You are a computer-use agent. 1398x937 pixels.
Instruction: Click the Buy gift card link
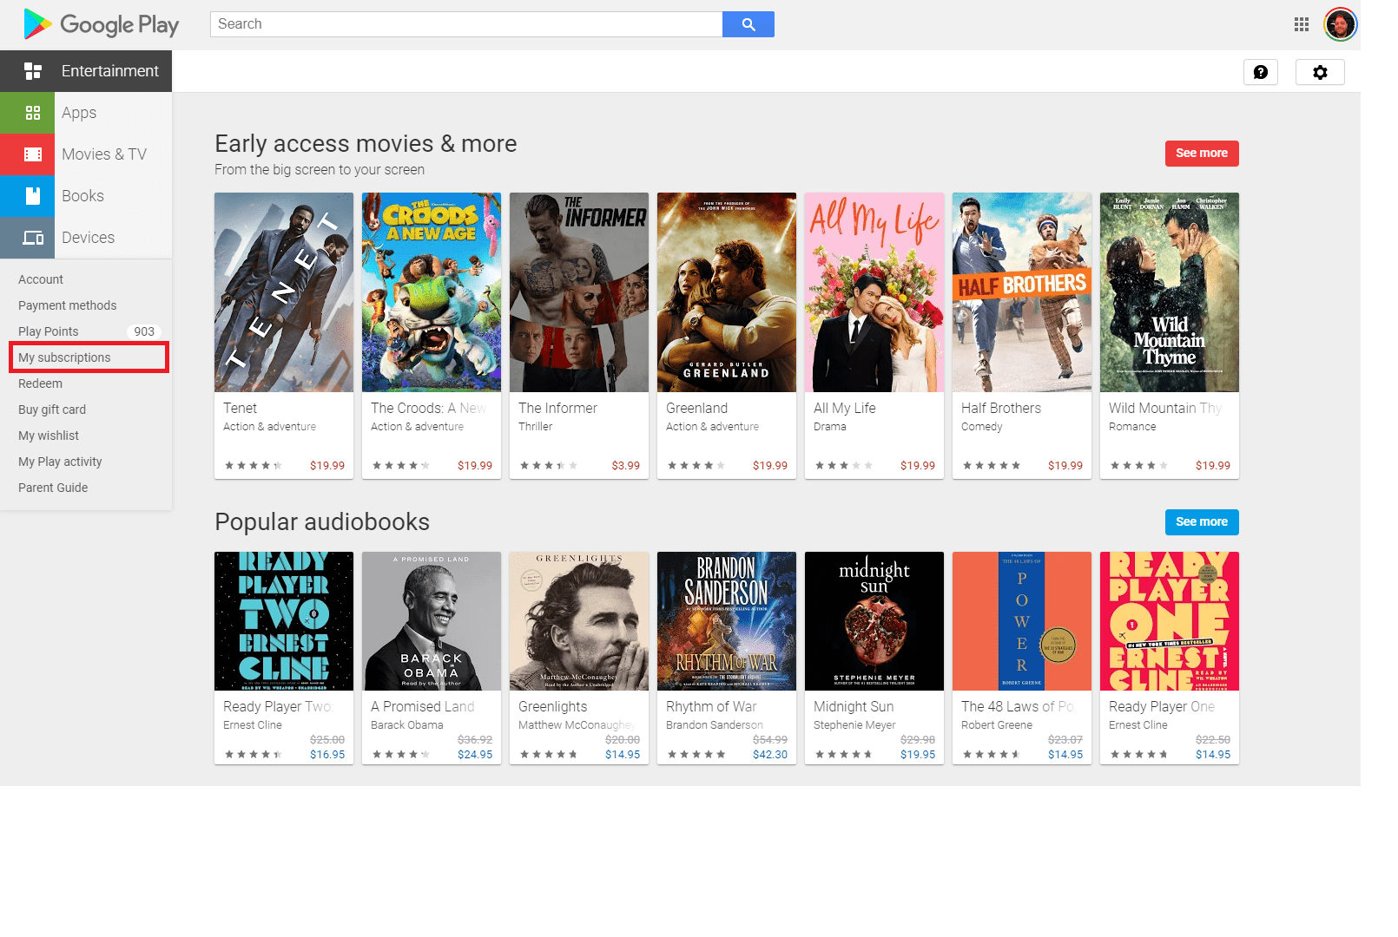coord(52,409)
